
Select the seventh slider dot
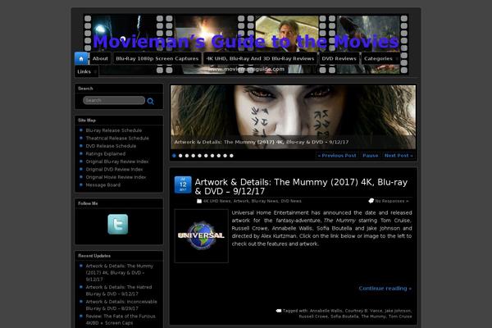tap(212, 156)
